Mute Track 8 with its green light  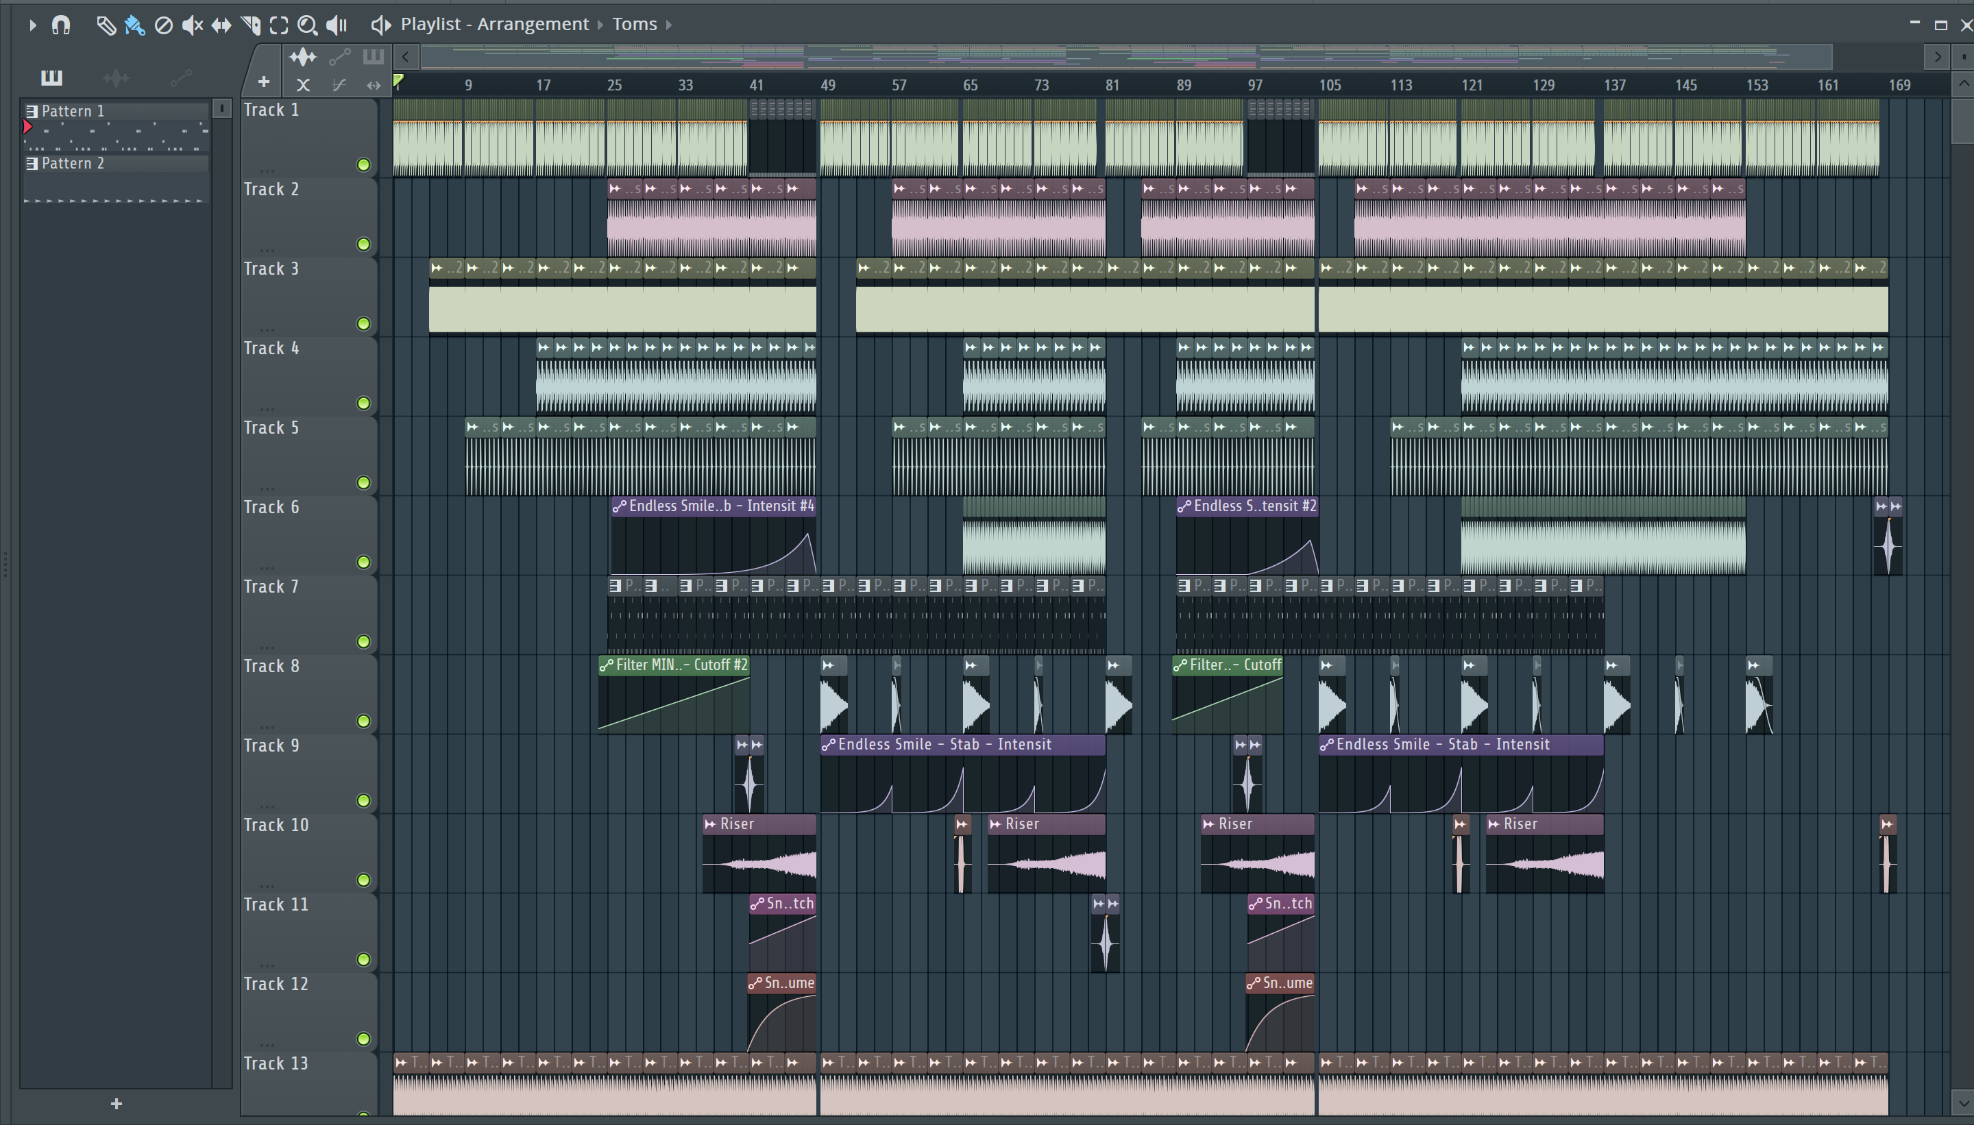pos(363,721)
